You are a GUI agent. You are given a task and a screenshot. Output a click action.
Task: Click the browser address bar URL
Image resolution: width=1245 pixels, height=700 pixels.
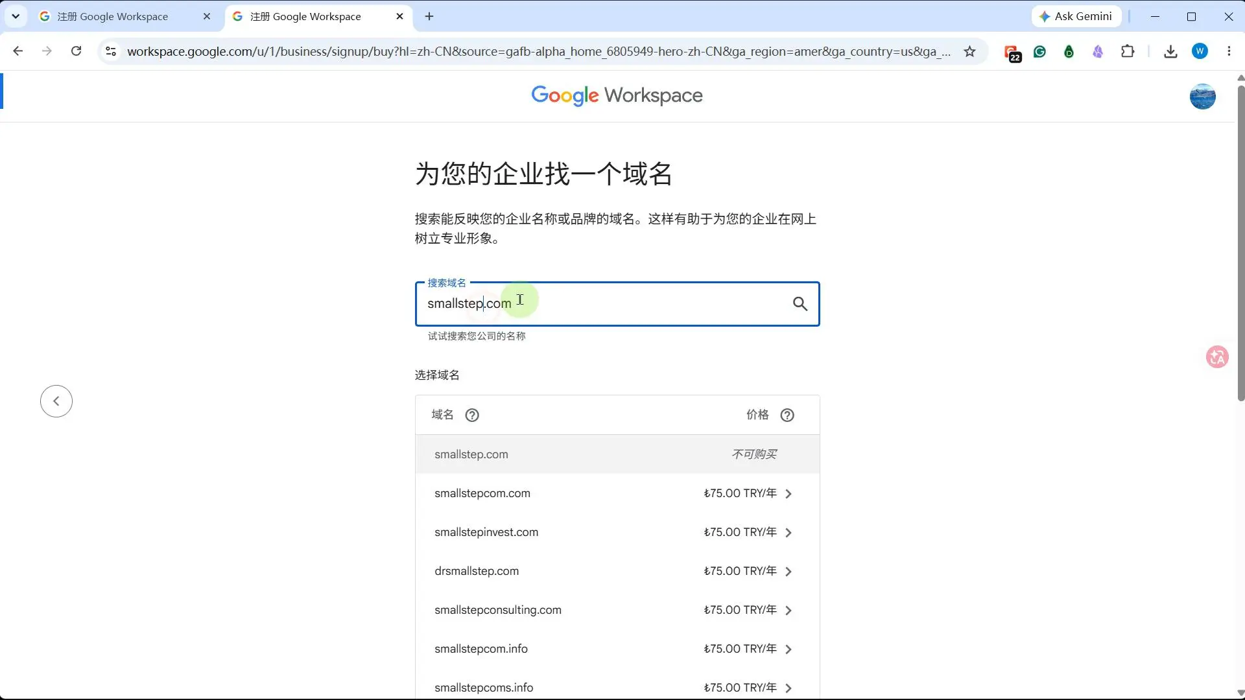tap(538, 52)
